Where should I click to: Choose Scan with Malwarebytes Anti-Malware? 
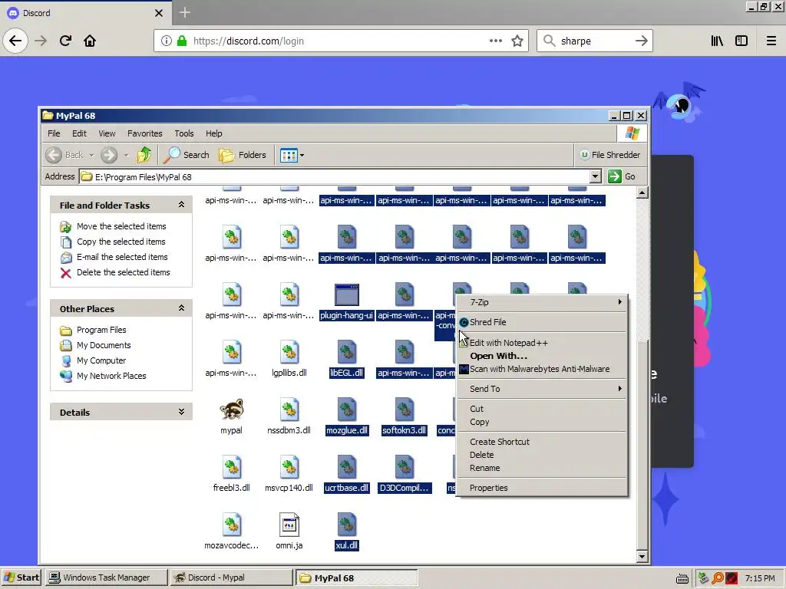tap(543, 369)
